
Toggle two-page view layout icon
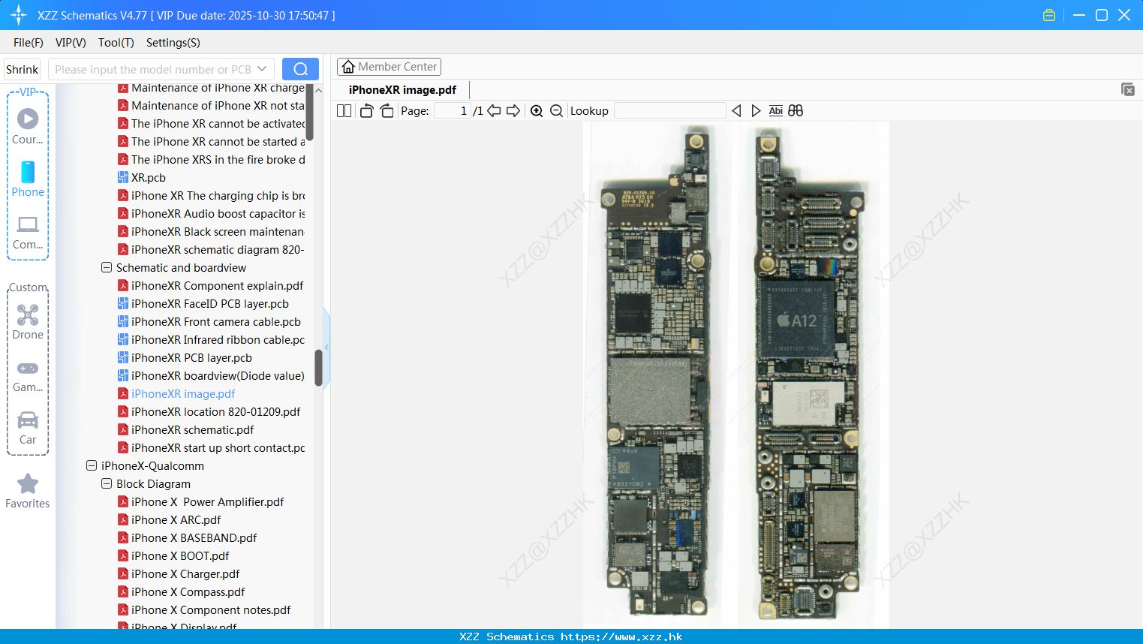344,111
